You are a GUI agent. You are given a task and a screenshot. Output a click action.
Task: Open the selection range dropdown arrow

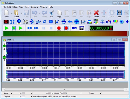pos(81,93)
